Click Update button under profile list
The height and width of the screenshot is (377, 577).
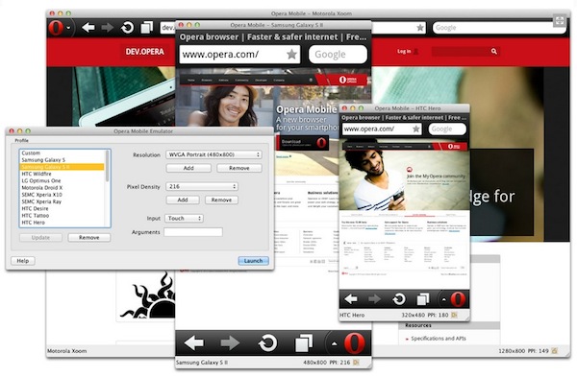40,238
